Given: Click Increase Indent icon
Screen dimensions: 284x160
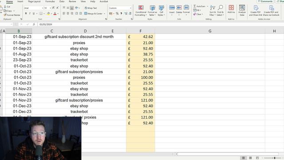Looking at the screenshot, I should (x=80, y=14).
